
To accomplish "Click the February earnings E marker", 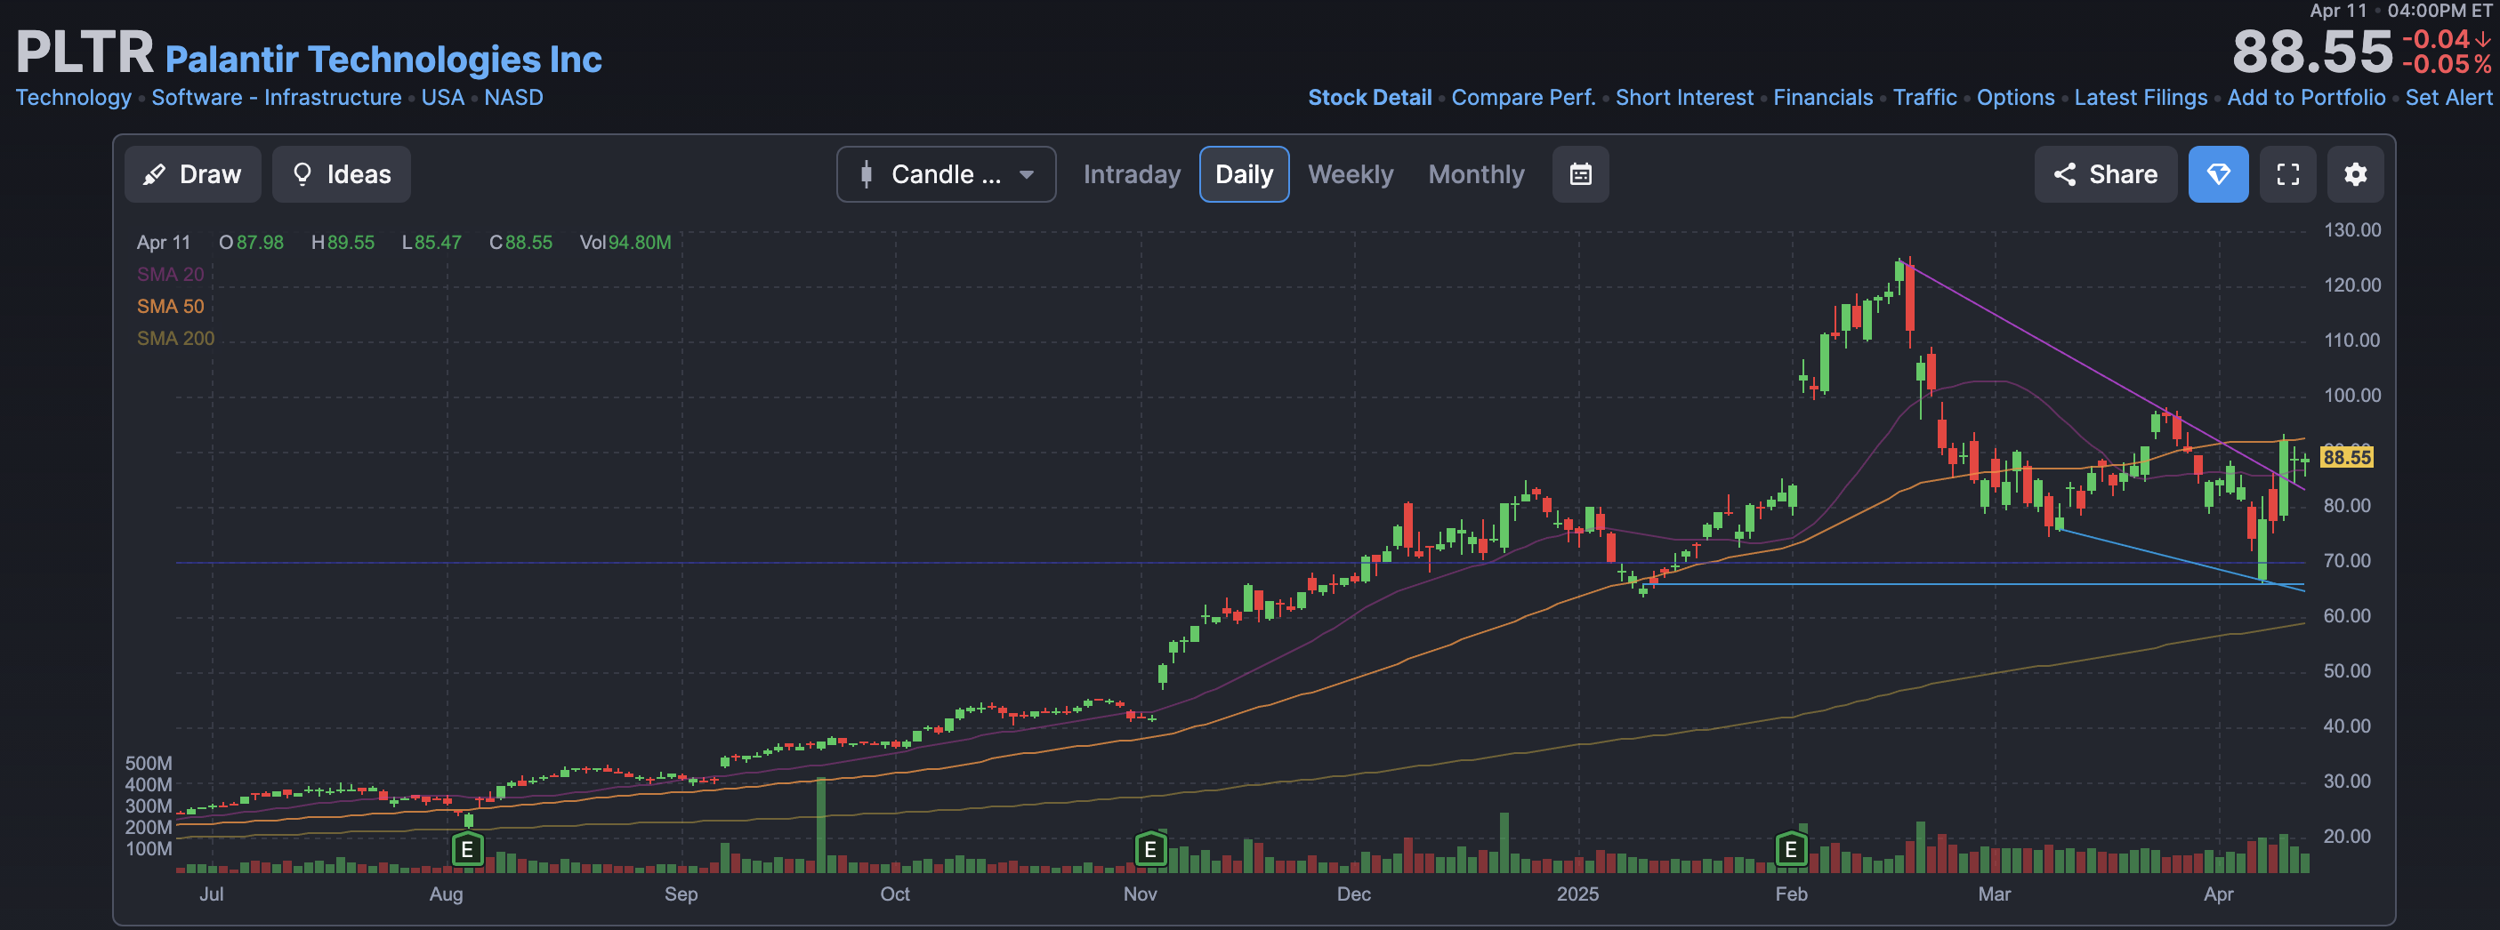I will click(x=1791, y=849).
